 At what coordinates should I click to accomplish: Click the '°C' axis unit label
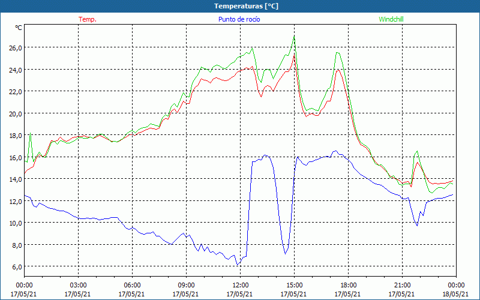(19, 28)
